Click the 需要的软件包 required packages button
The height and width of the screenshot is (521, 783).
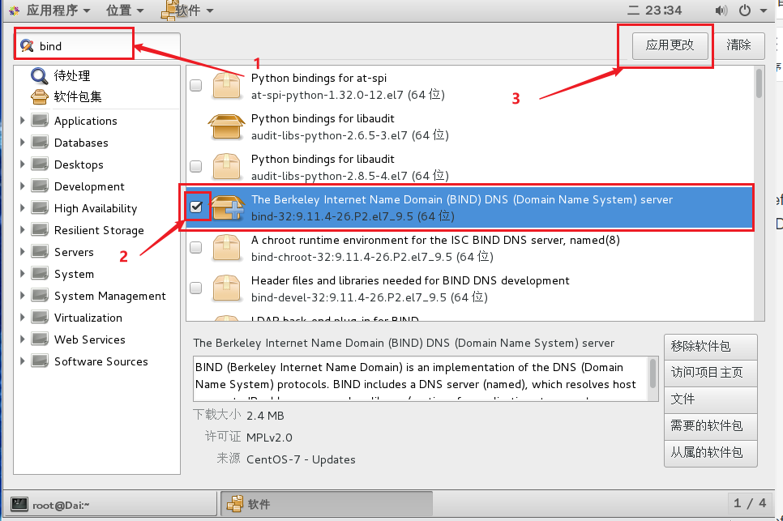(x=711, y=425)
